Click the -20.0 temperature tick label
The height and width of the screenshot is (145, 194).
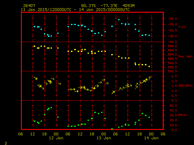[x=172, y=19]
